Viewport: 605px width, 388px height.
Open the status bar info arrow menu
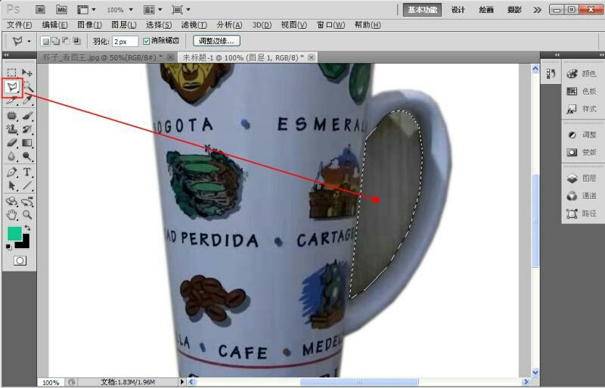coord(182,382)
